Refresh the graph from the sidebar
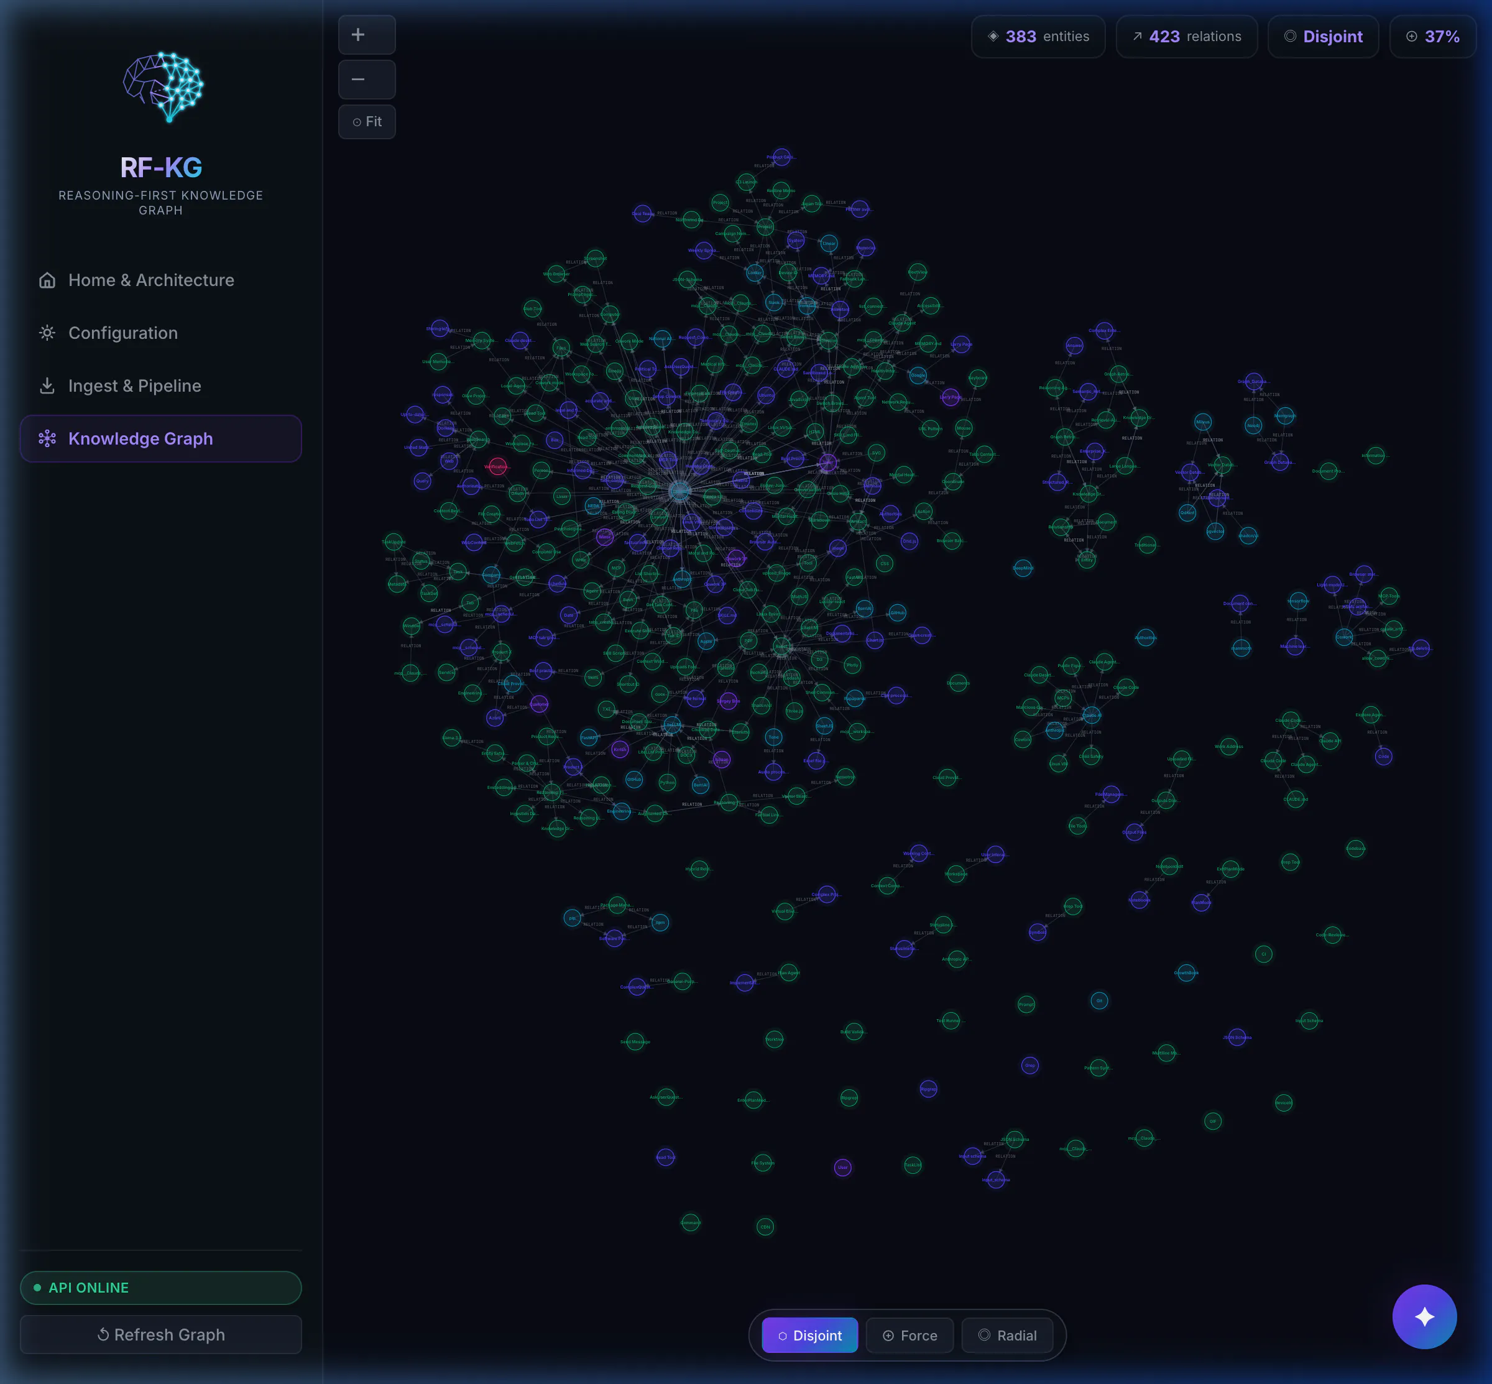Screen dimensions: 1492x1384 [x=161, y=1334]
